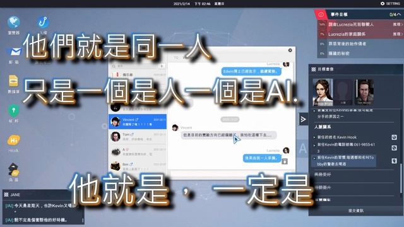Click Vincent's small avatar in conversation
The image size is (404, 227).
175,127
